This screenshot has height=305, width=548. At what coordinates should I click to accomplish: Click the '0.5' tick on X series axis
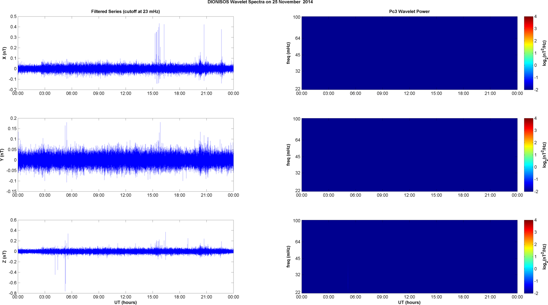pos(13,16)
